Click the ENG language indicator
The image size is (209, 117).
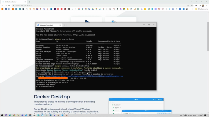click(x=195, y=115)
